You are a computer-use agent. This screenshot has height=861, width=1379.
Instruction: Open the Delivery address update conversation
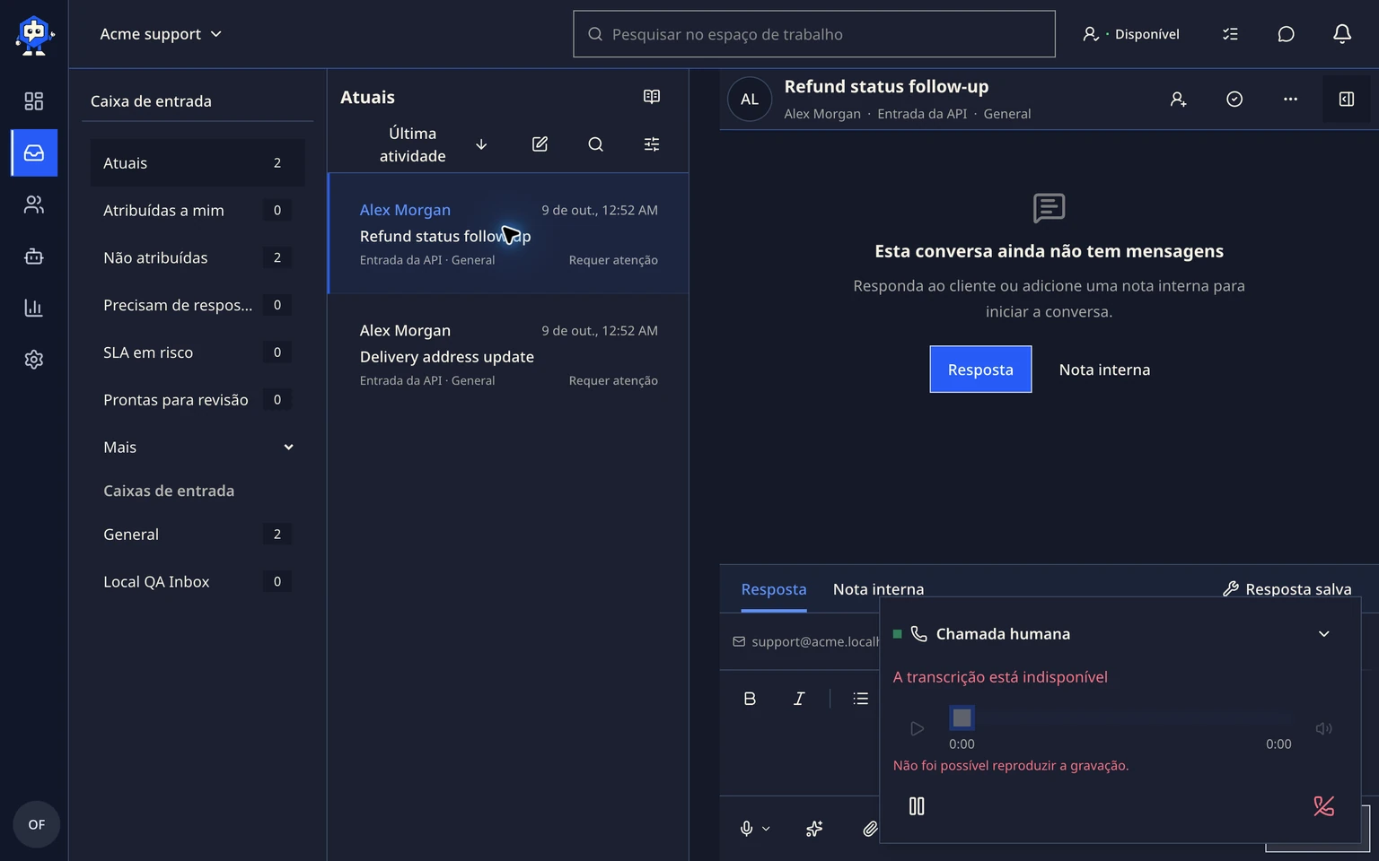point(508,355)
